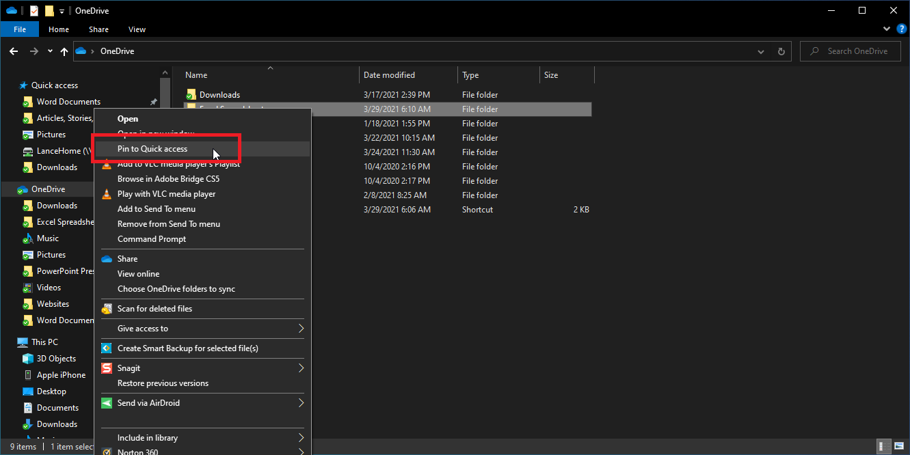Expand the Give access to submenu
Viewport: 910px width, 455px height.
tap(301, 329)
